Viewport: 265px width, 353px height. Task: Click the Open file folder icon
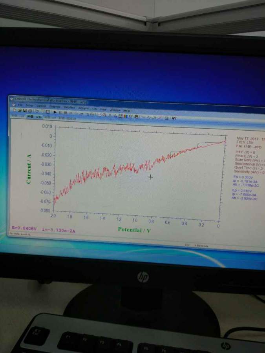pos(20,110)
